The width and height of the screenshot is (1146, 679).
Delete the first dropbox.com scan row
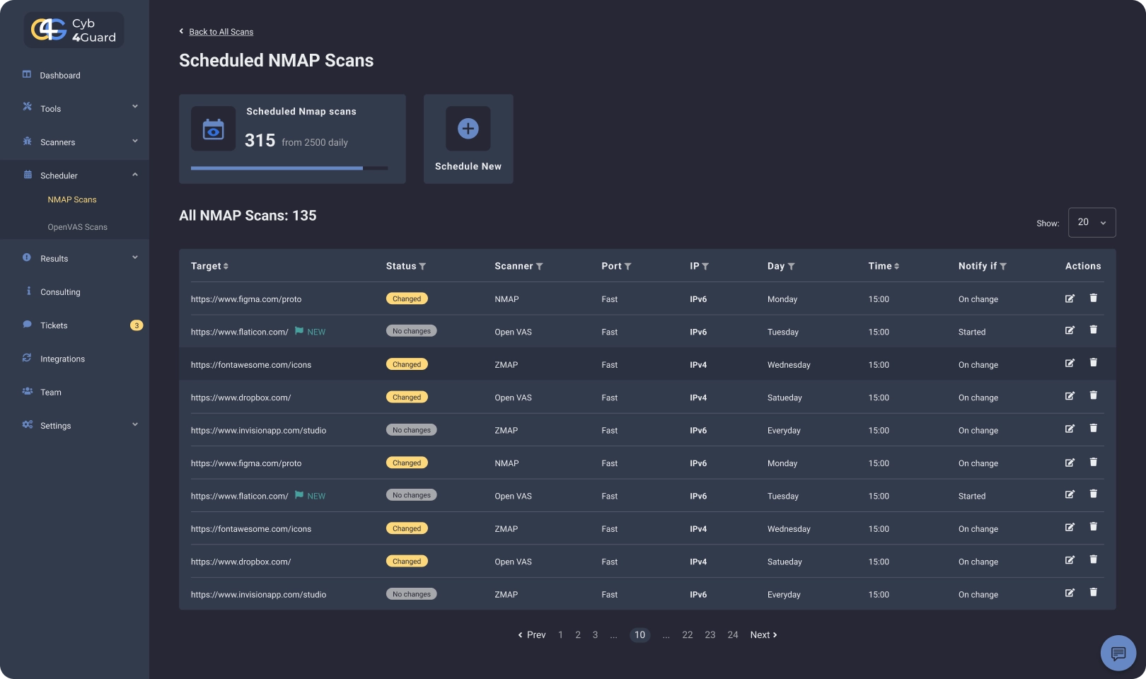[x=1093, y=396]
